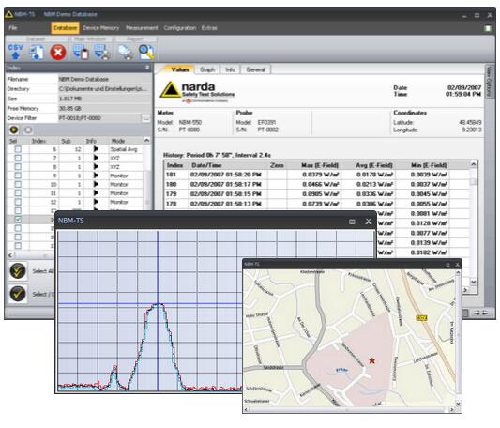Click green status icon at menu bar right
500x428 pixels.
pyautogui.click(x=488, y=28)
